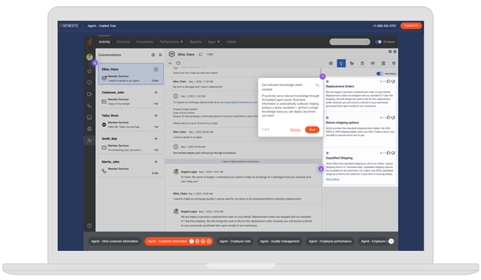Open the Documents tab

144,41
